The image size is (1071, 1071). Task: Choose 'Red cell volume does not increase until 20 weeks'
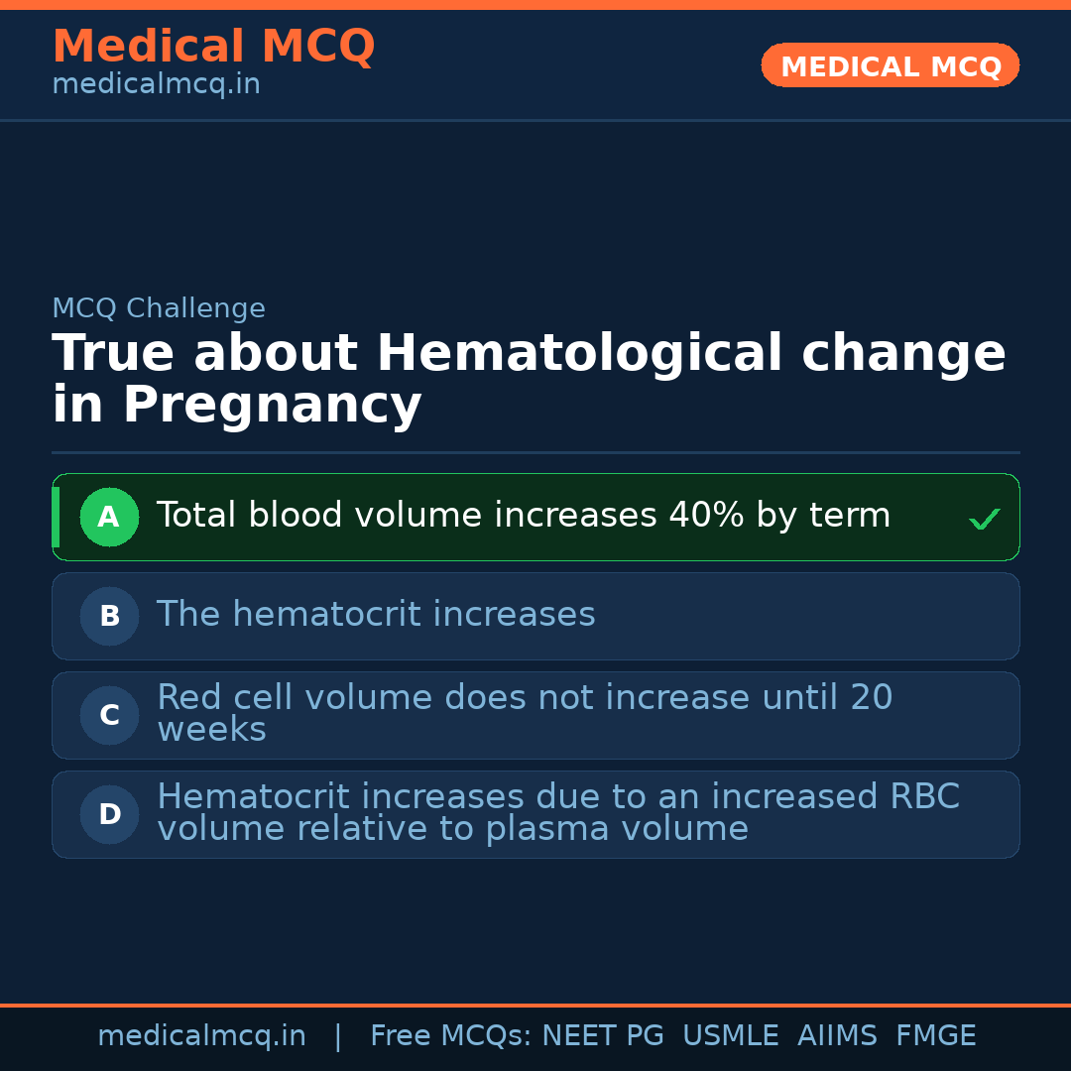click(x=525, y=713)
